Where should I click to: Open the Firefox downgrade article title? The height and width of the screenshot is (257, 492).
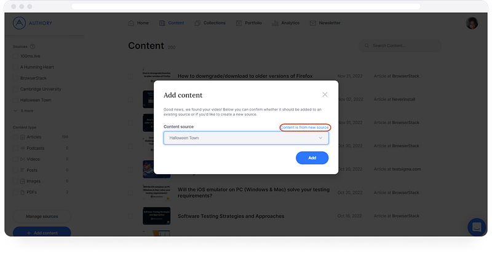[245, 76]
